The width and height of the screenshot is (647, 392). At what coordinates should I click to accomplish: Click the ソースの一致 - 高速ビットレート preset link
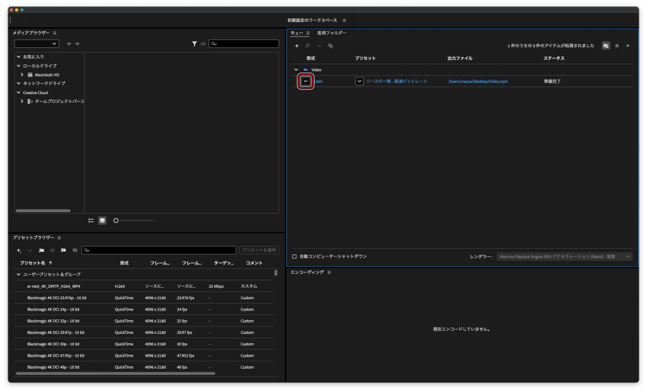(397, 81)
